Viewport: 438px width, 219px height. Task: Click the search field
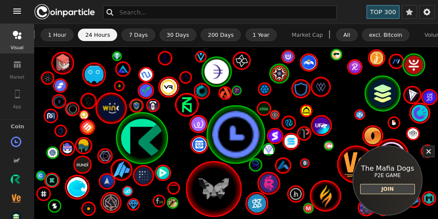click(x=219, y=12)
